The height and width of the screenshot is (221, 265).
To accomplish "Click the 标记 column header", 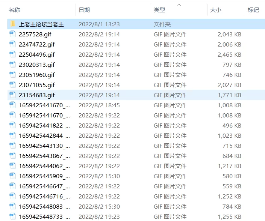I will pyautogui.click(x=253, y=10).
